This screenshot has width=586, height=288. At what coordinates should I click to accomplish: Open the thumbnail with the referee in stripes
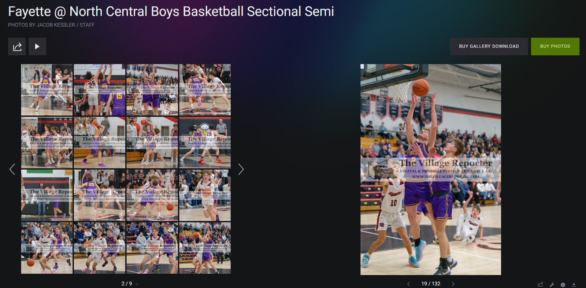click(205, 143)
